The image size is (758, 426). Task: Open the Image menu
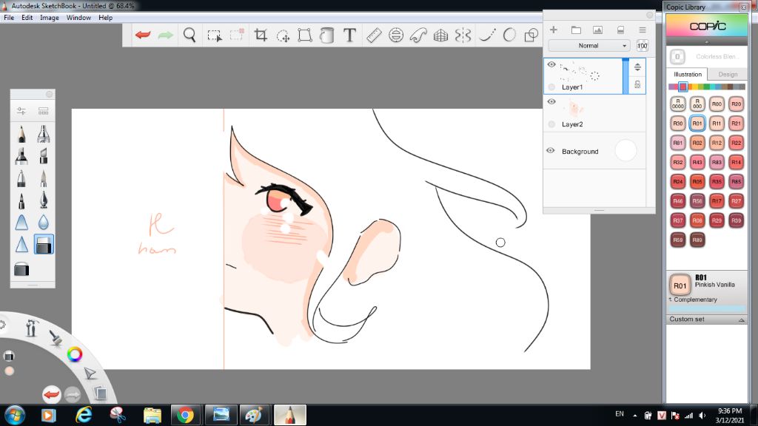[x=50, y=18]
